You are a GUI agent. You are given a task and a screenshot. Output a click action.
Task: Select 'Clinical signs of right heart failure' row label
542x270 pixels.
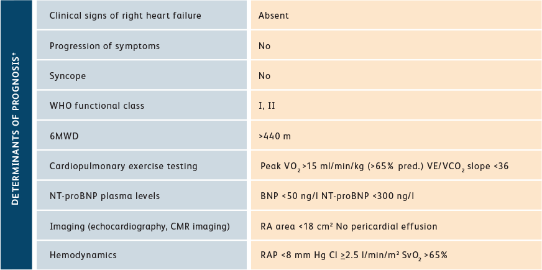point(125,16)
